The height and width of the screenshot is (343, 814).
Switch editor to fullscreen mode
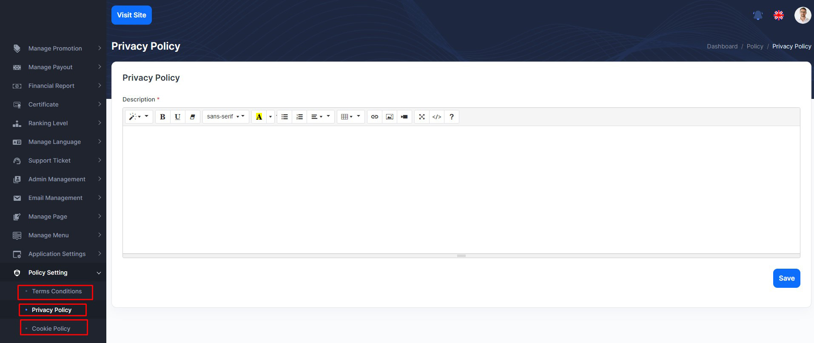(x=421, y=117)
